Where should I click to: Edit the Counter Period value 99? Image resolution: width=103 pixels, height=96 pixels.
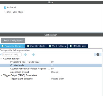(x=52, y=69)
